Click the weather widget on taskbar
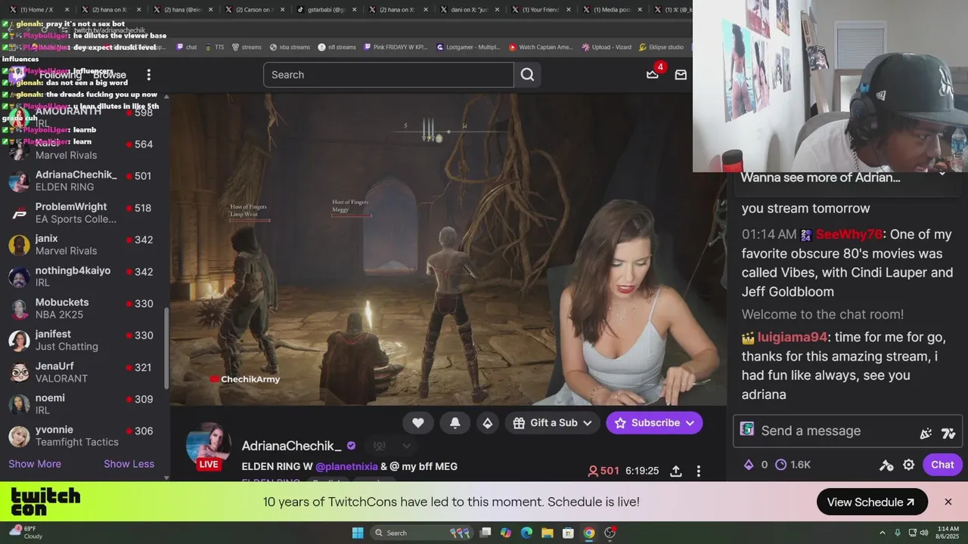Viewport: 968px width, 544px height. 26,533
